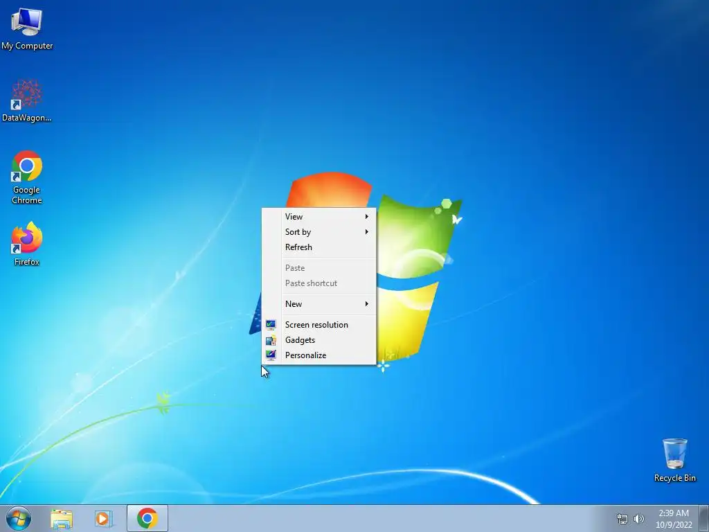This screenshot has width=709, height=532.
Task: Select the My Computer desktop icon
Action: (x=27, y=28)
